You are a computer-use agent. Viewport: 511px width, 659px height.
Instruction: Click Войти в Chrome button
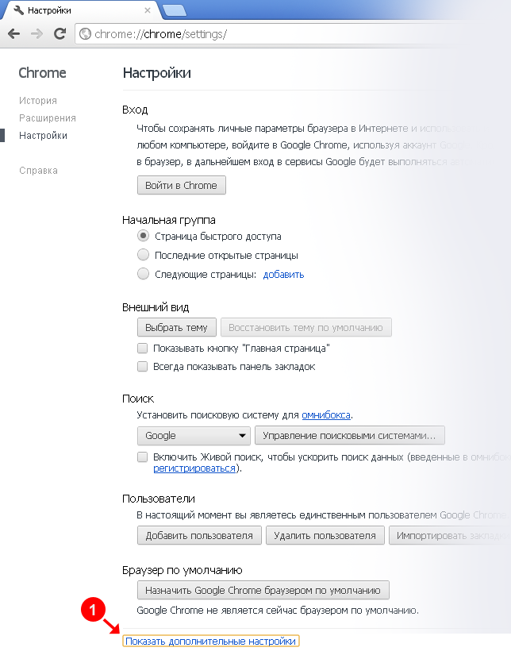(182, 185)
